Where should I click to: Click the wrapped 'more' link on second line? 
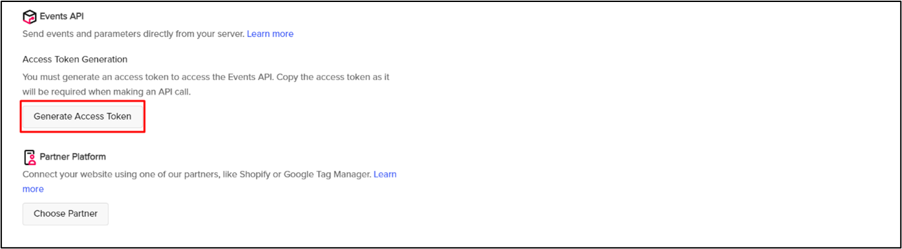33,189
